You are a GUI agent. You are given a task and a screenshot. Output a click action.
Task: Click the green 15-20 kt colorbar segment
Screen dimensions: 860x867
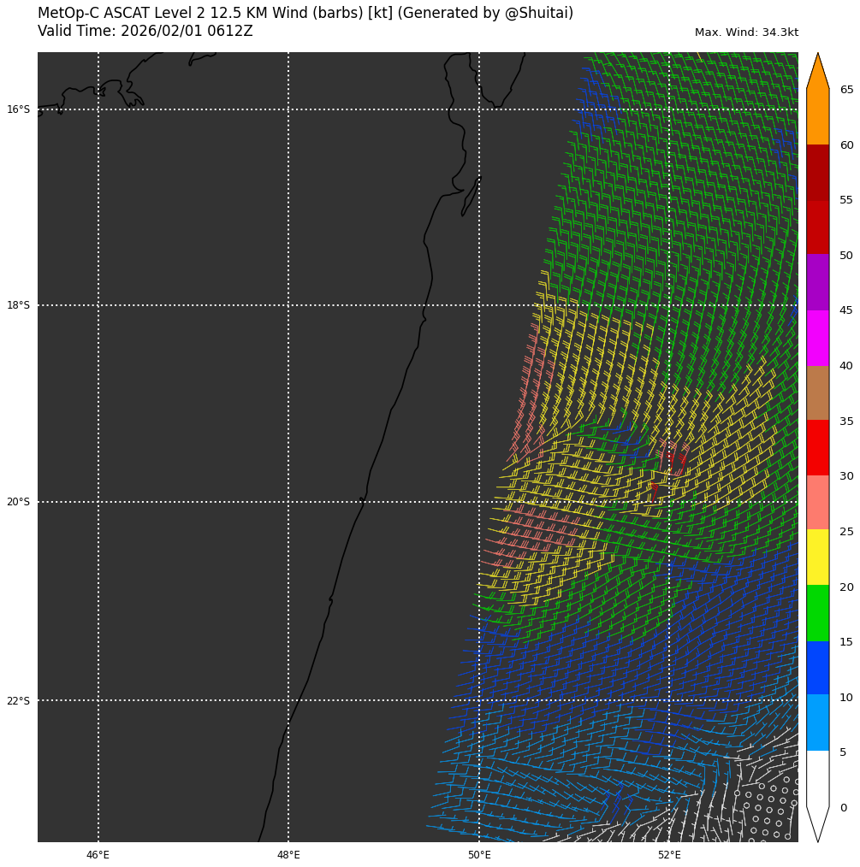point(817,612)
